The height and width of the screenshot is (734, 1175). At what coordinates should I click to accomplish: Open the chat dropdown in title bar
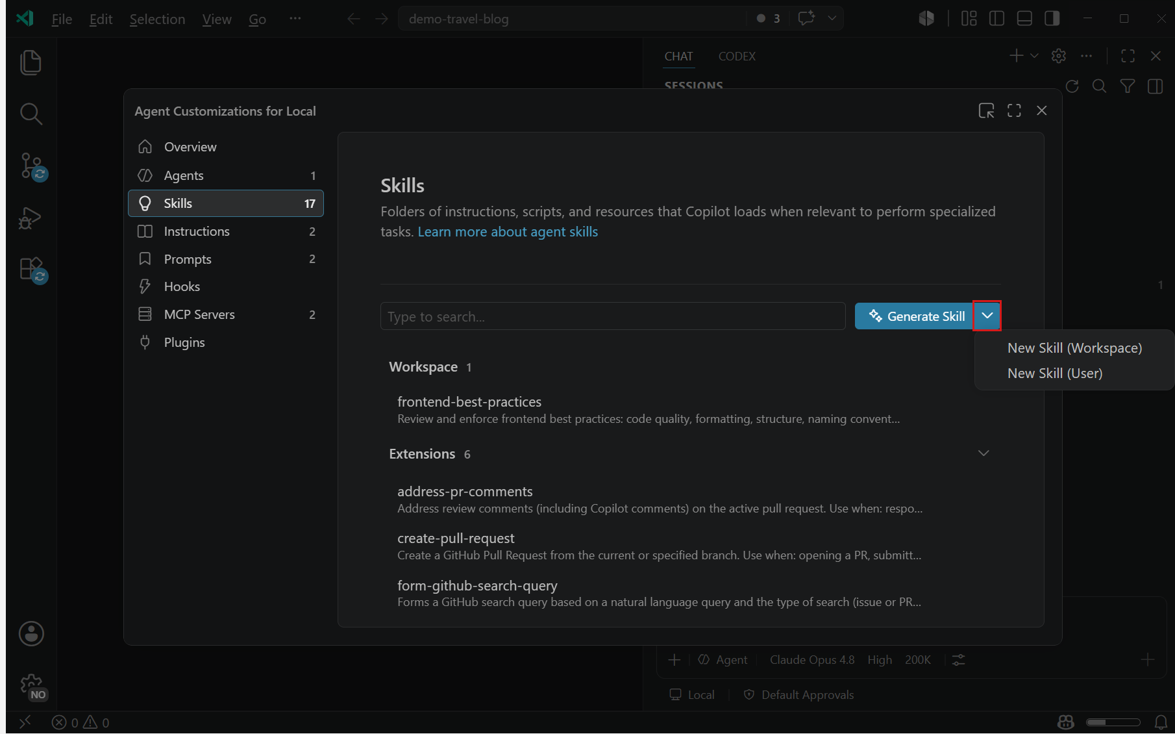point(832,19)
